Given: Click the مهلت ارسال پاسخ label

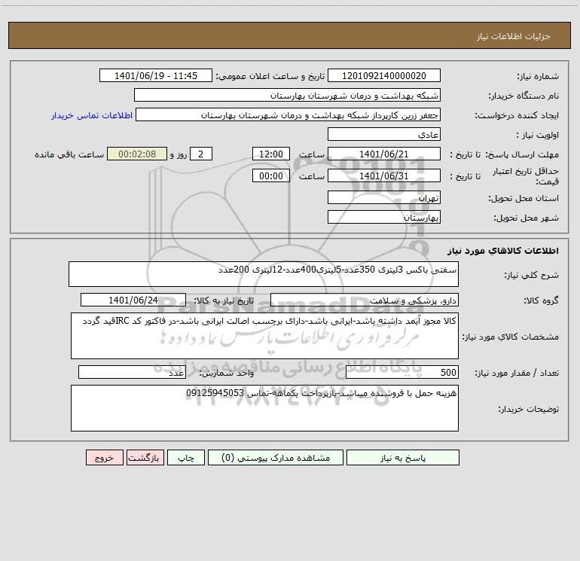Looking at the screenshot, I should coord(522,154).
